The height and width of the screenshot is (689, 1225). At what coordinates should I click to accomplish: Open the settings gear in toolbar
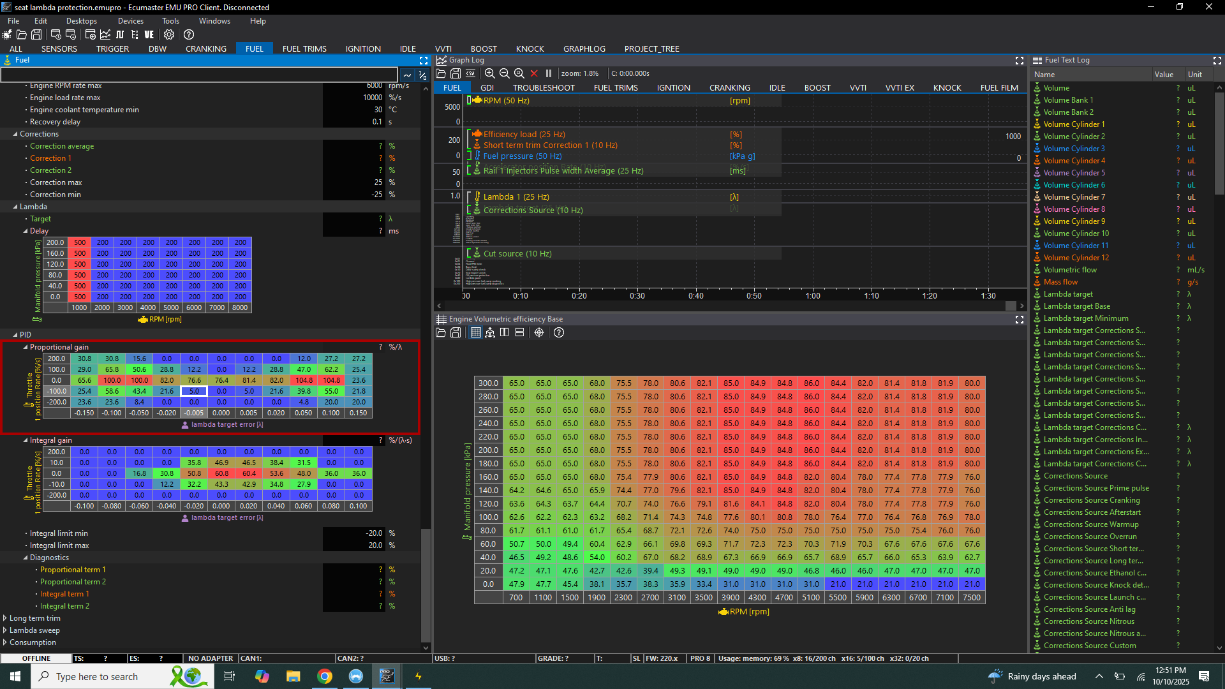169,34
